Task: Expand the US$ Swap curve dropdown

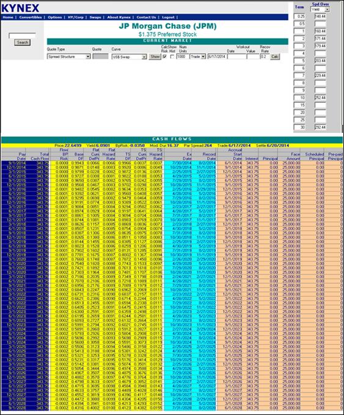Action: click(129, 57)
